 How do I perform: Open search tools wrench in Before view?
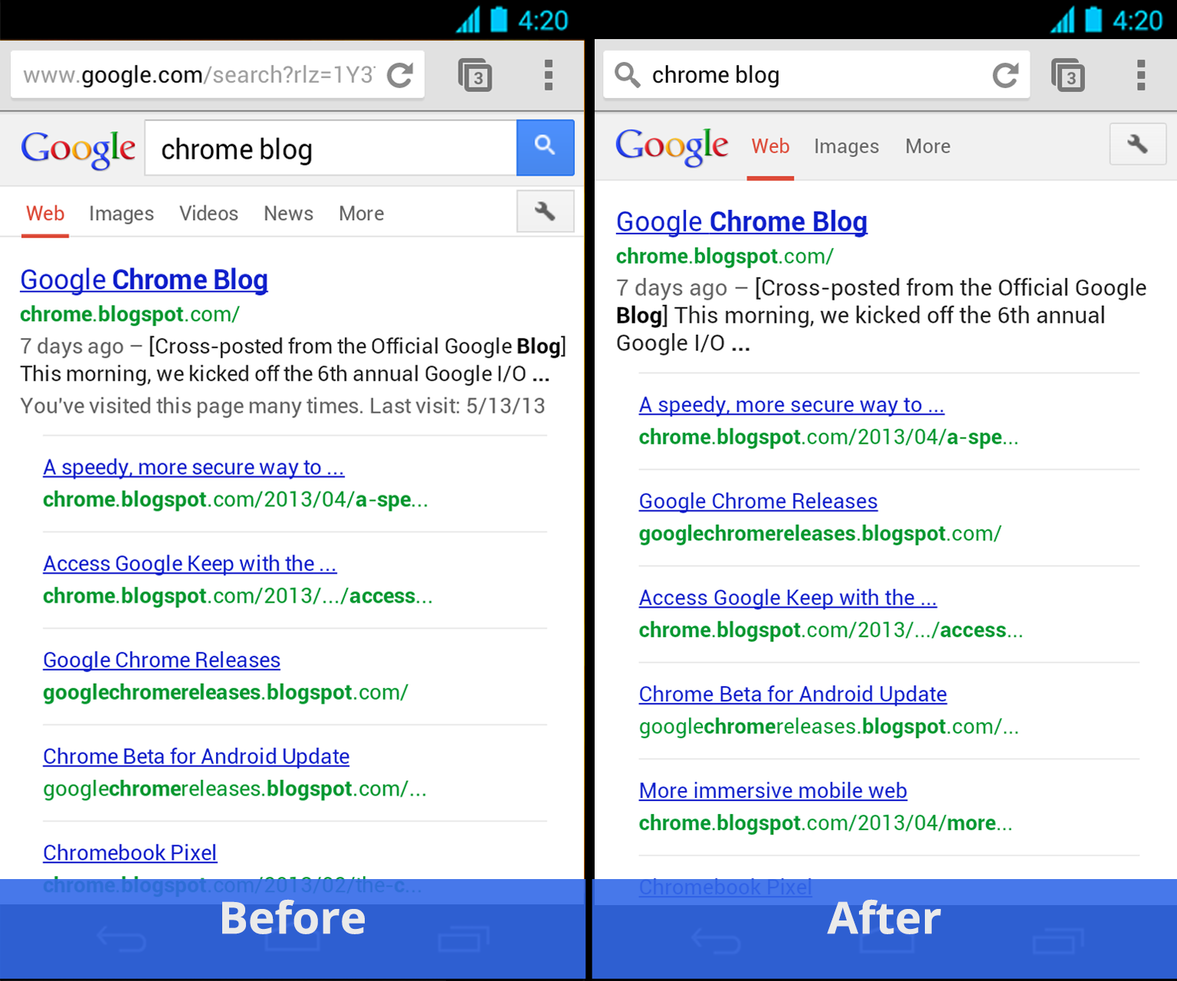pyautogui.click(x=545, y=211)
